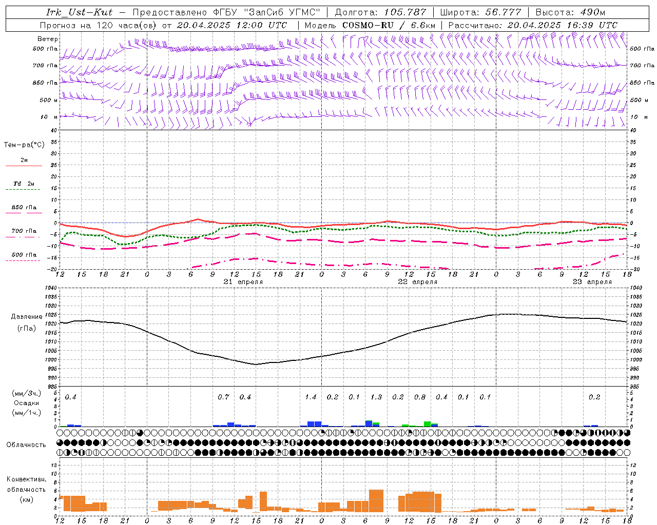This screenshot has width=657, height=525.
Task: Select the forecast length Прогноз на 120 часа(ов)
Action: pyautogui.click(x=99, y=25)
